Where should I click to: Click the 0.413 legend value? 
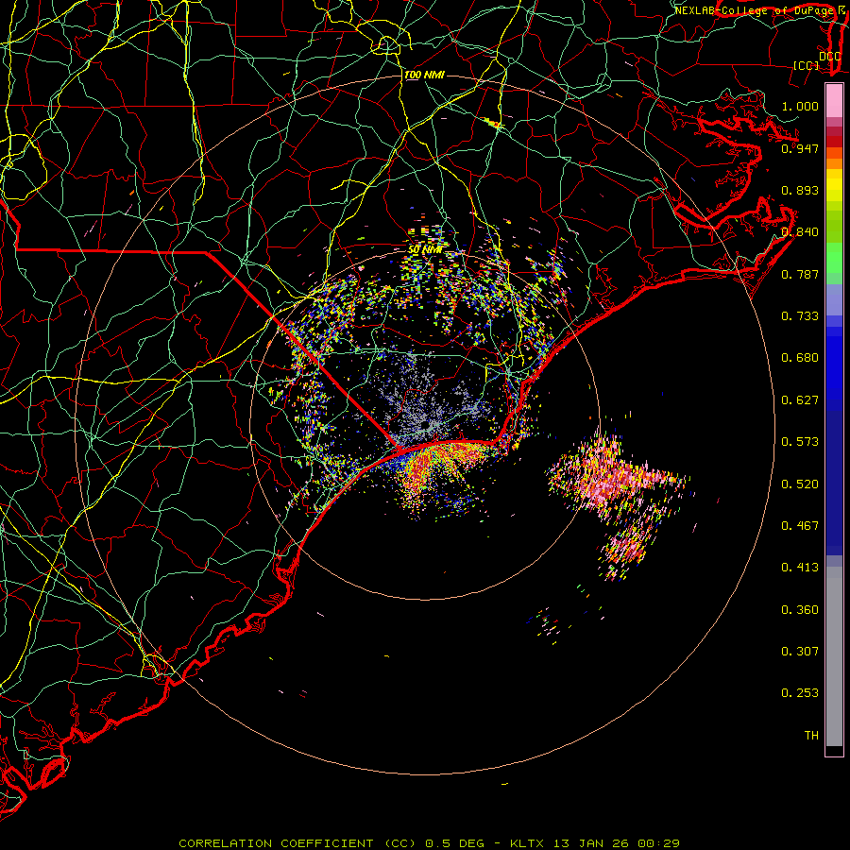click(800, 568)
